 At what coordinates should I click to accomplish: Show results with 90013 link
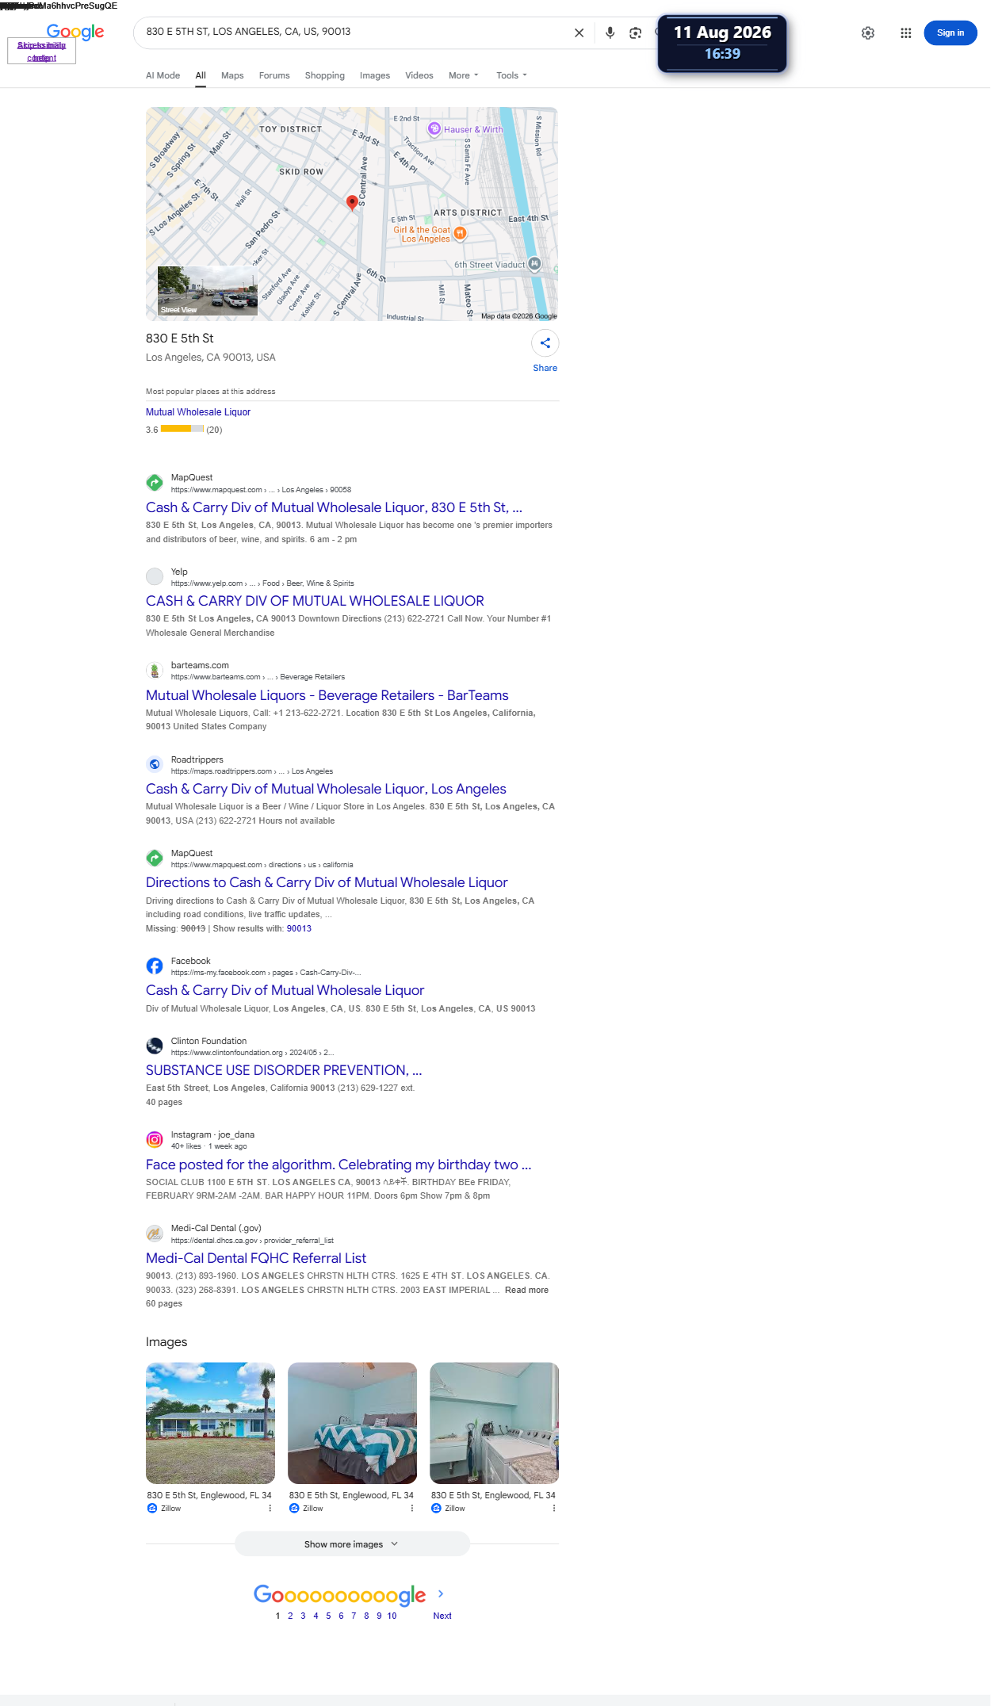[299, 928]
